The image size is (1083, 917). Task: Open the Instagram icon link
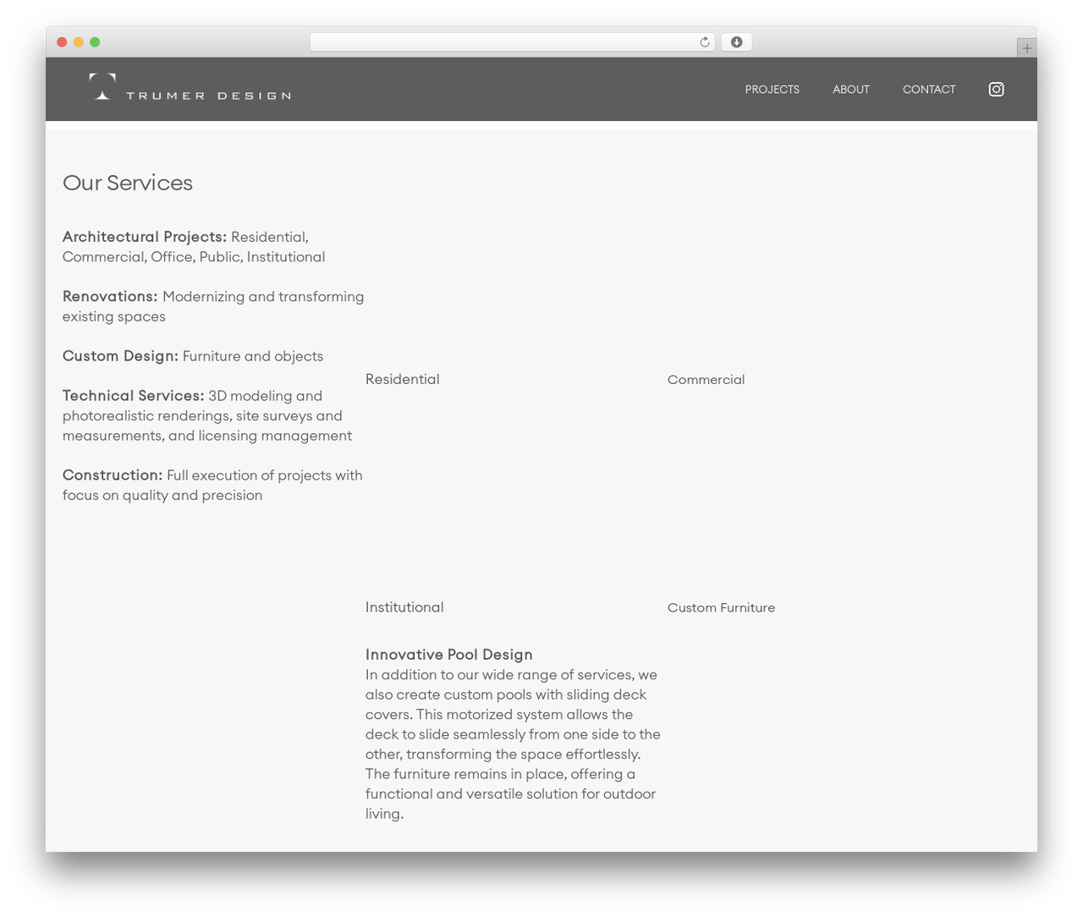tap(996, 89)
